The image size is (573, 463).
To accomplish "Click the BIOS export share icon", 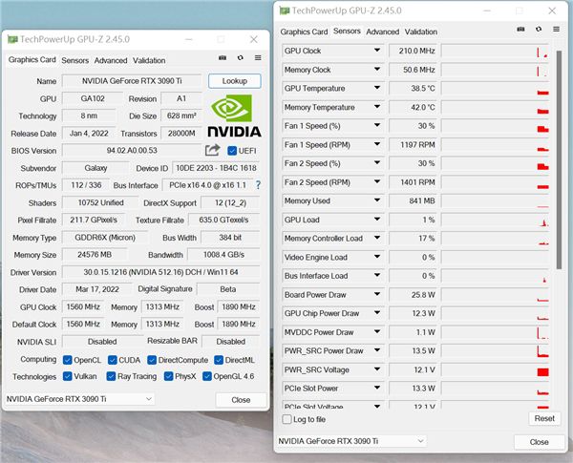I will pyautogui.click(x=212, y=150).
